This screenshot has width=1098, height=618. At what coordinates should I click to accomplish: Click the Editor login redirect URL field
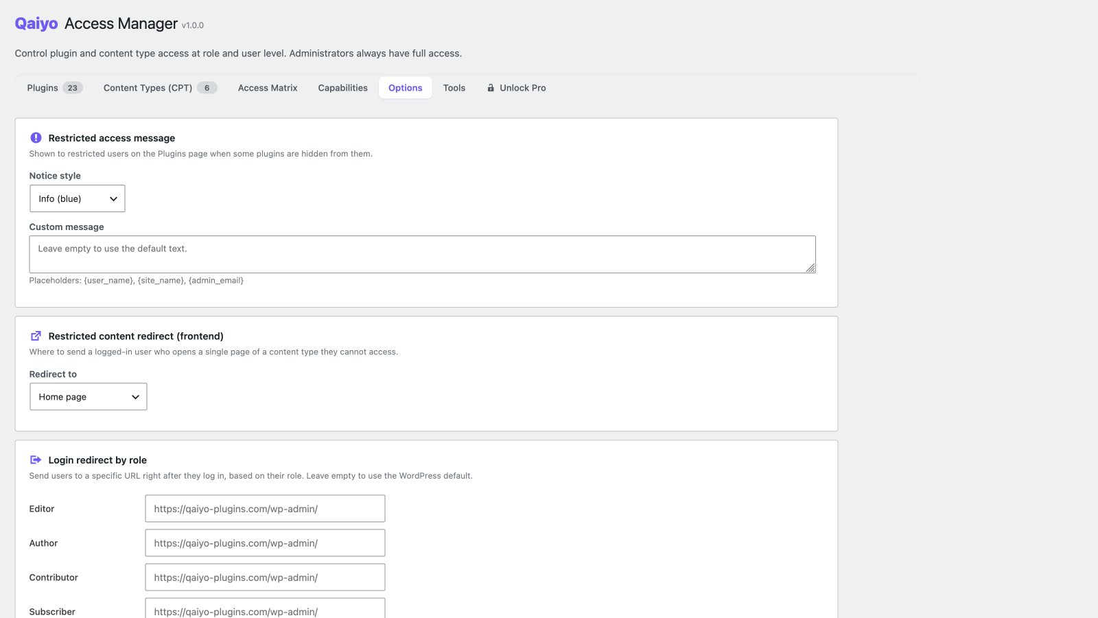pyautogui.click(x=265, y=509)
